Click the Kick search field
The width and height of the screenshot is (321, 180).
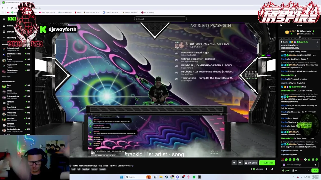(x=160, y=19)
